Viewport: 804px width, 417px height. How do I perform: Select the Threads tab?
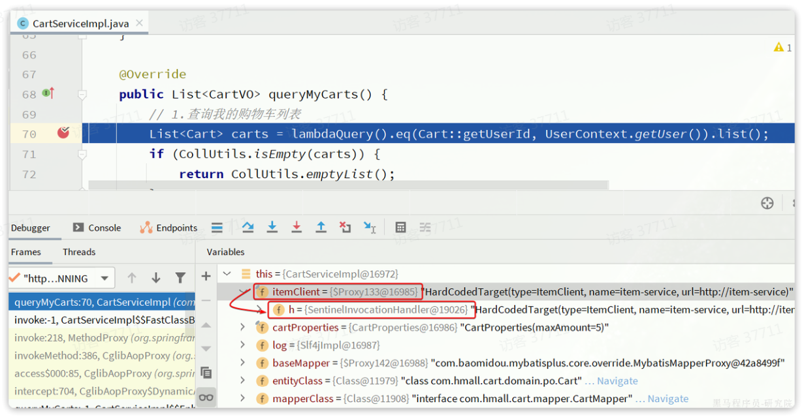[79, 252]
